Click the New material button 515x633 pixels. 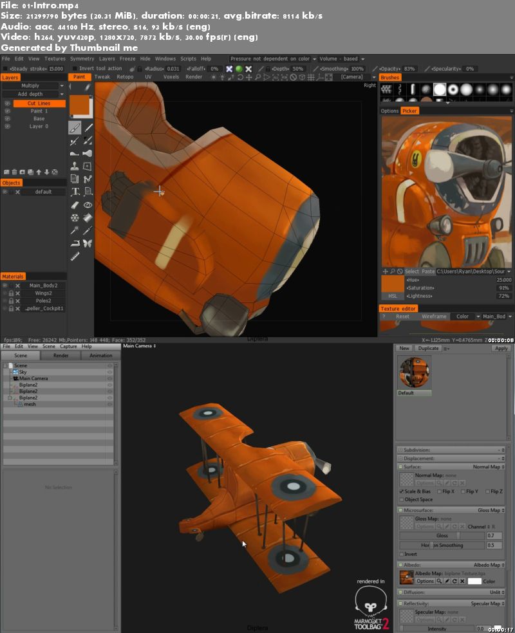[x=404, y=349]
